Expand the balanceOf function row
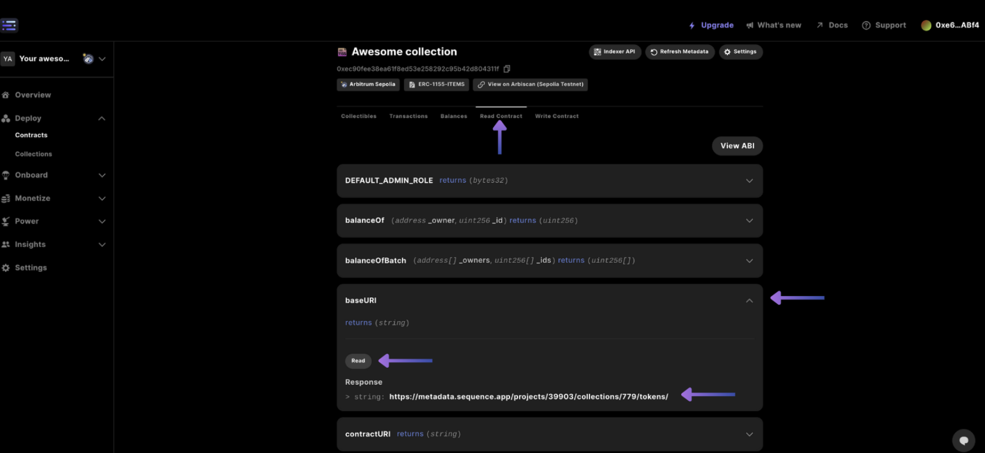 (x=749, y=221)
